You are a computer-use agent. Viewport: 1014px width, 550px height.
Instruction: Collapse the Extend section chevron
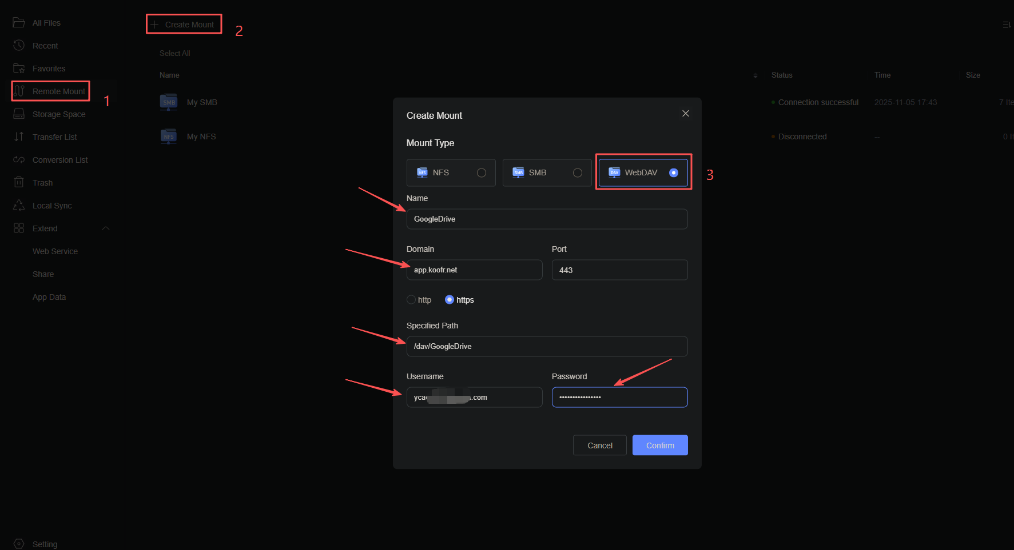click(106, 228)
